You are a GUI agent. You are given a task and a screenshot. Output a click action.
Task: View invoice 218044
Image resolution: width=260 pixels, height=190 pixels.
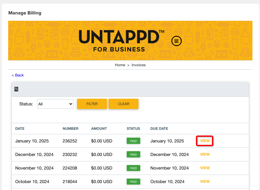[x=205, y=181]
